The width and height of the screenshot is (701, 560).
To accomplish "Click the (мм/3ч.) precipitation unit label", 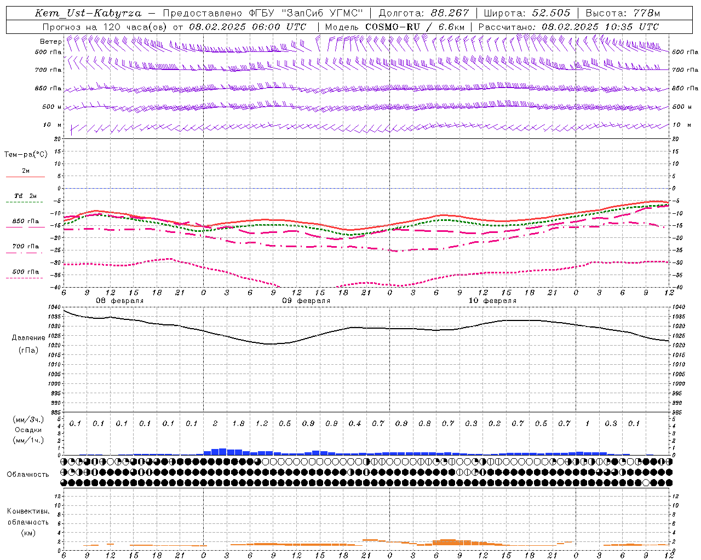I will [28, 419].
